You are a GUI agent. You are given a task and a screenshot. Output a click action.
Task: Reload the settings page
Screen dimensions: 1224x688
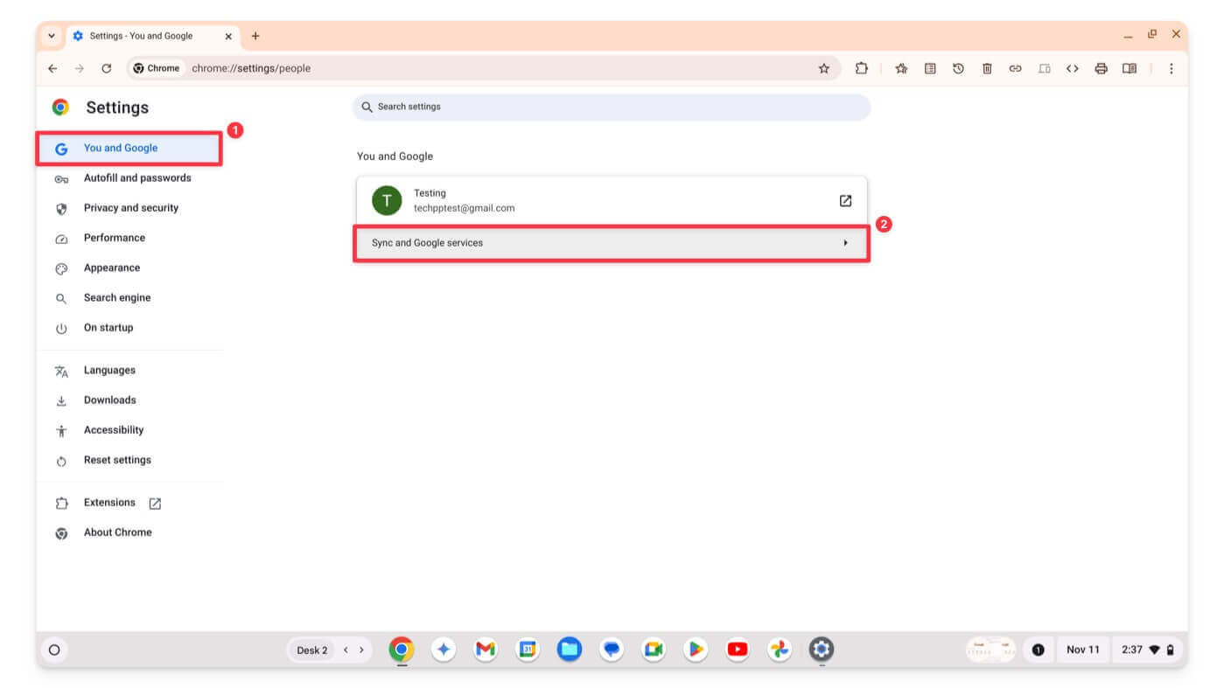click(107, 68)
